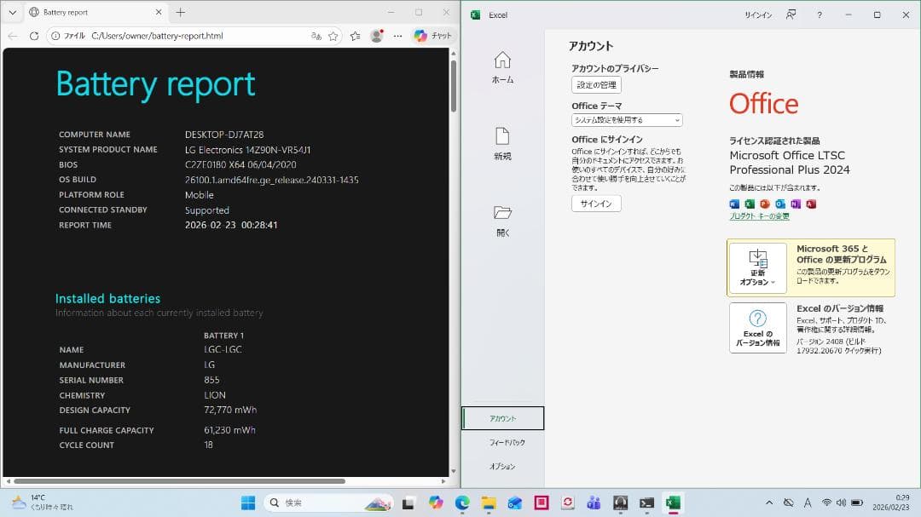Image resolution: width=921 pixels, height=517 pixels.
Task: Click the browser back arrow
Action: pos(13,36)
